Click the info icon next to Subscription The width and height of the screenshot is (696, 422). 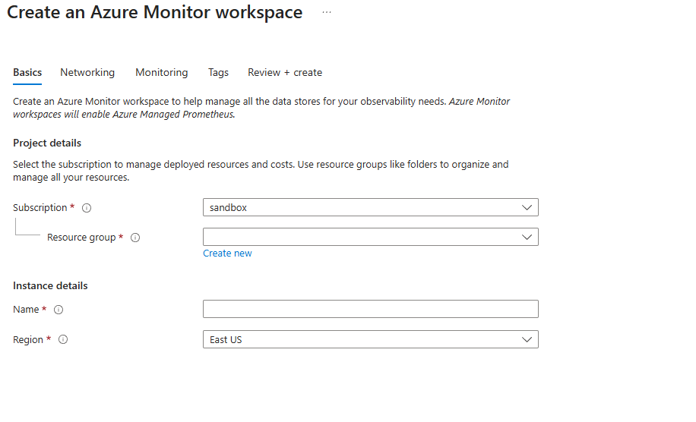(x=87, y=208)
